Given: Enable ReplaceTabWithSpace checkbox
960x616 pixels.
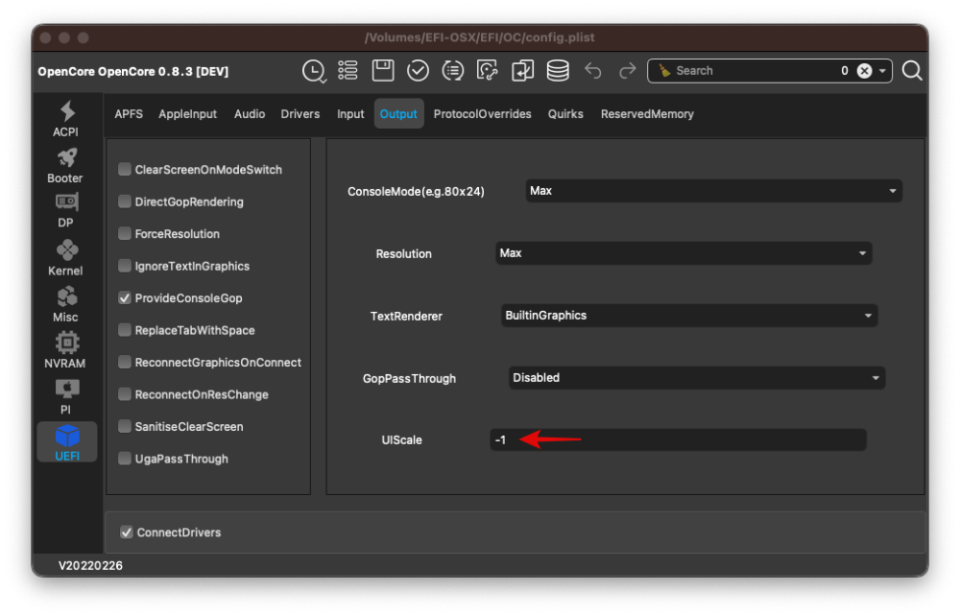Looking at the screenshot, I should (124, 330).
